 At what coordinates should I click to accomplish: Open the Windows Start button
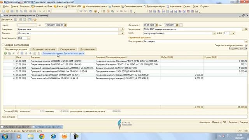click(x=5, y=136)
